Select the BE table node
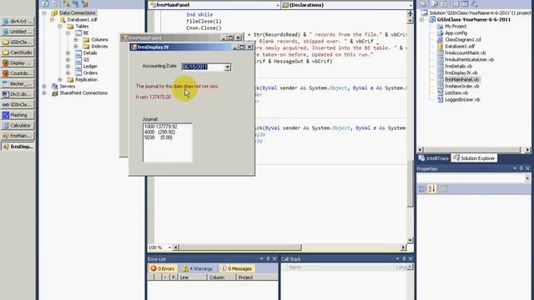This screenshot has height=300, width=534. pos(86,33)
